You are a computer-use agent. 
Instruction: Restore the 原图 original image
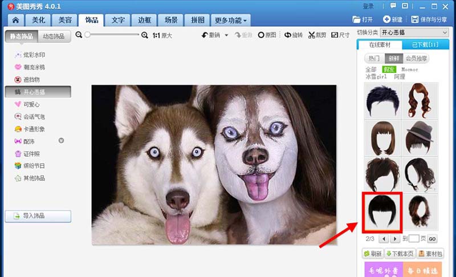pyautogui.click(x=267, y=35)
